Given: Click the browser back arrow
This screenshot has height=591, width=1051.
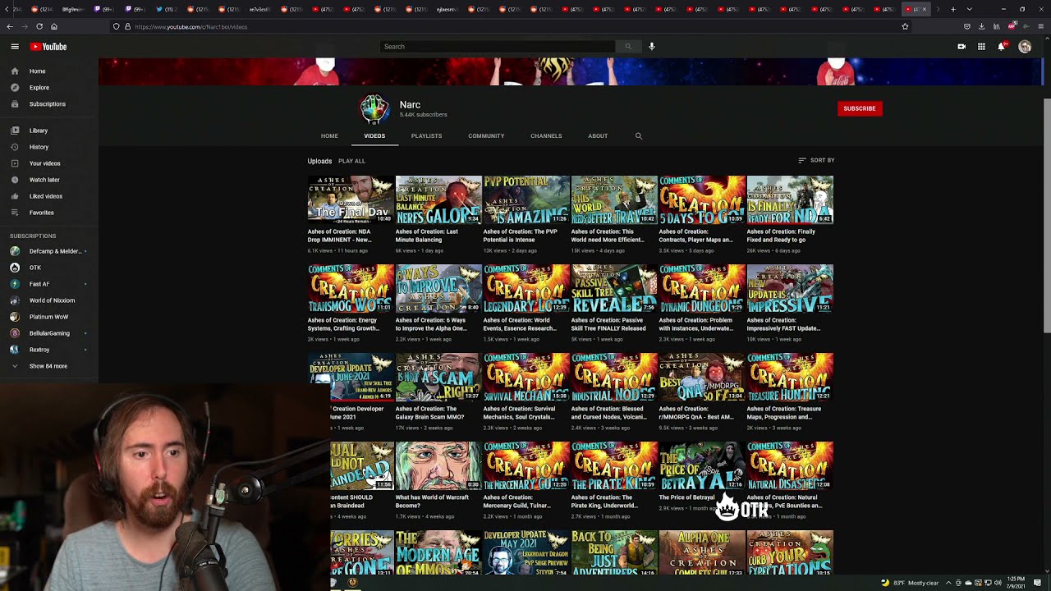Looking at the screenshot, I should pyautogui.click(x=10, y=26).
